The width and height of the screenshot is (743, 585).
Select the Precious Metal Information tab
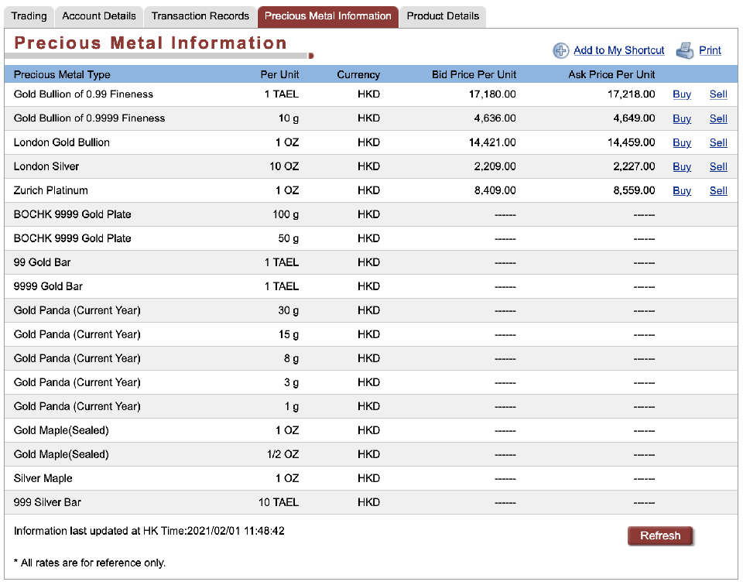pyautogui.click(x=328, y=16)
